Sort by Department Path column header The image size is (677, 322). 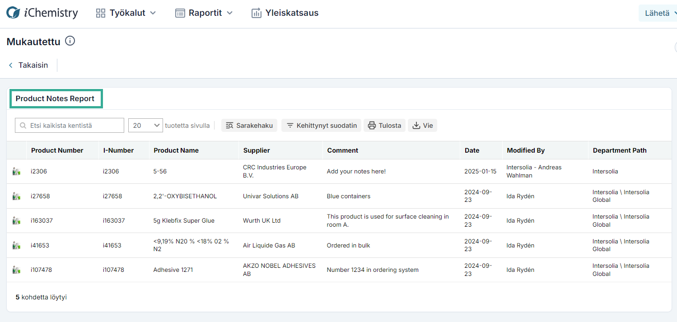(620, 150)
